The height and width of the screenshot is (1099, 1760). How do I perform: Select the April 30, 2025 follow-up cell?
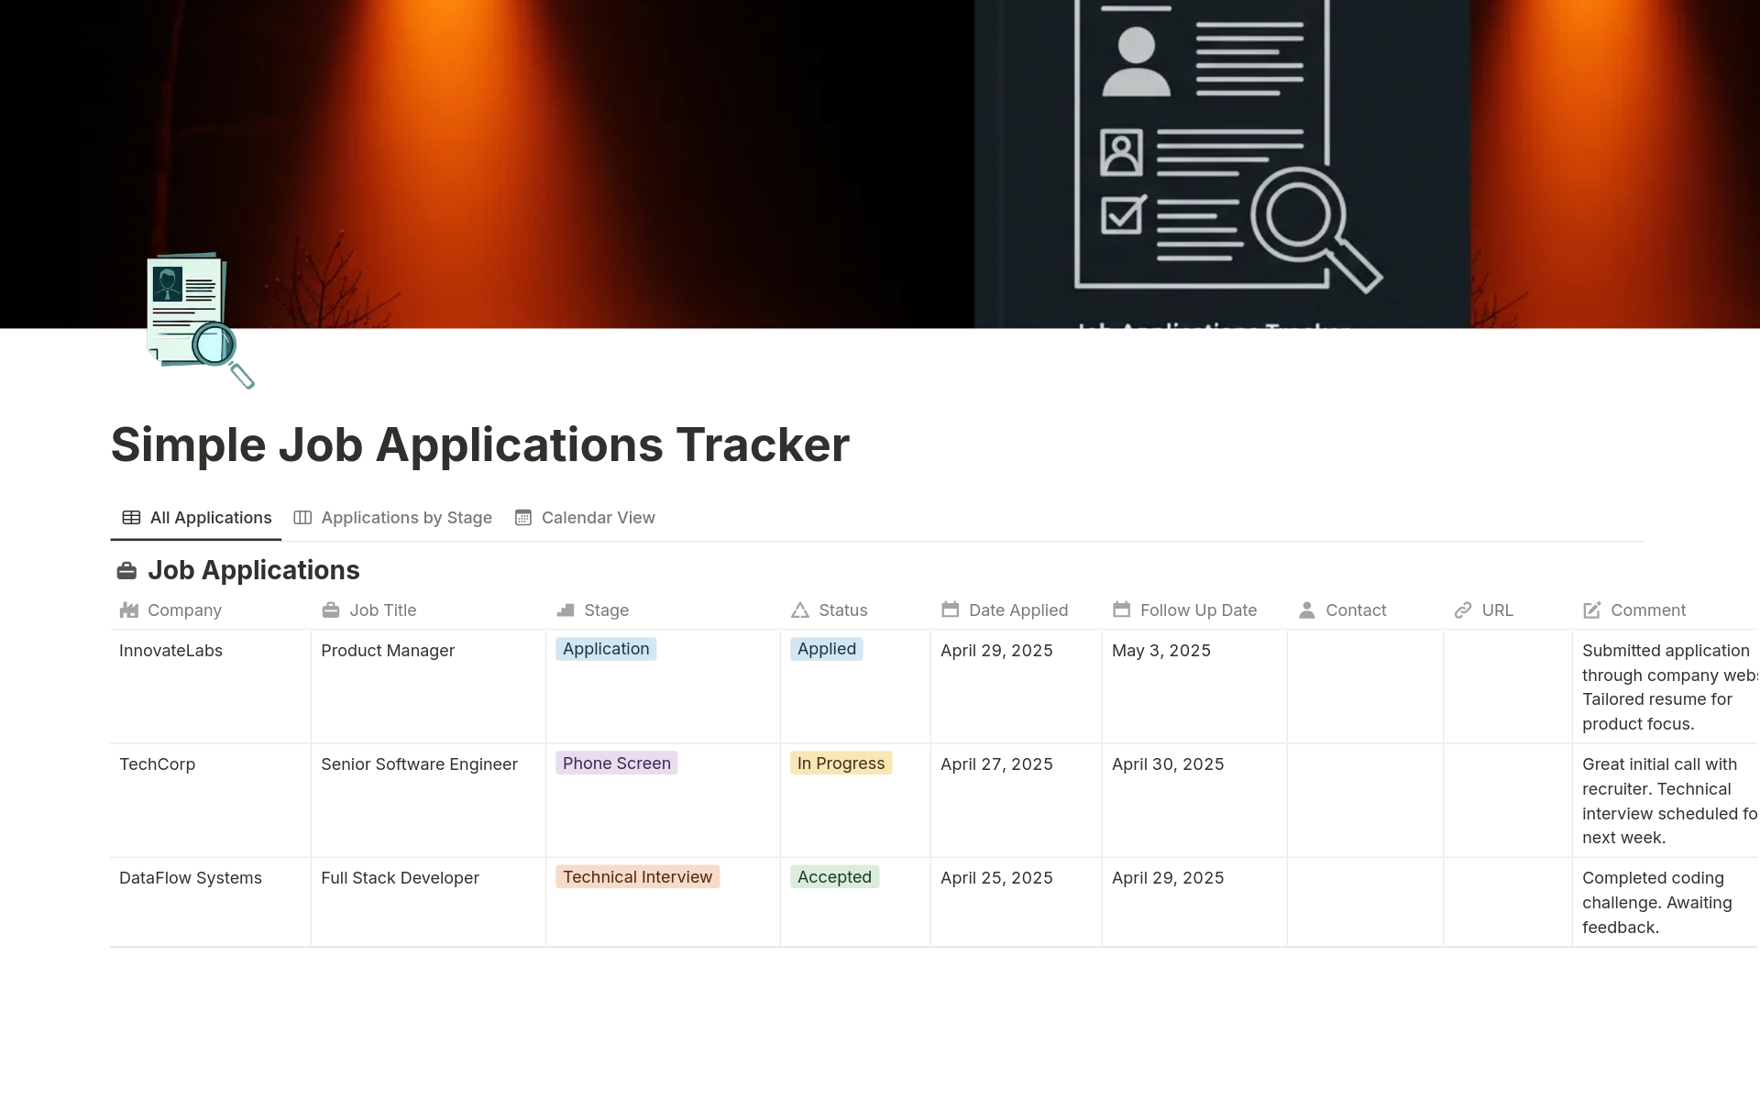1194,800
